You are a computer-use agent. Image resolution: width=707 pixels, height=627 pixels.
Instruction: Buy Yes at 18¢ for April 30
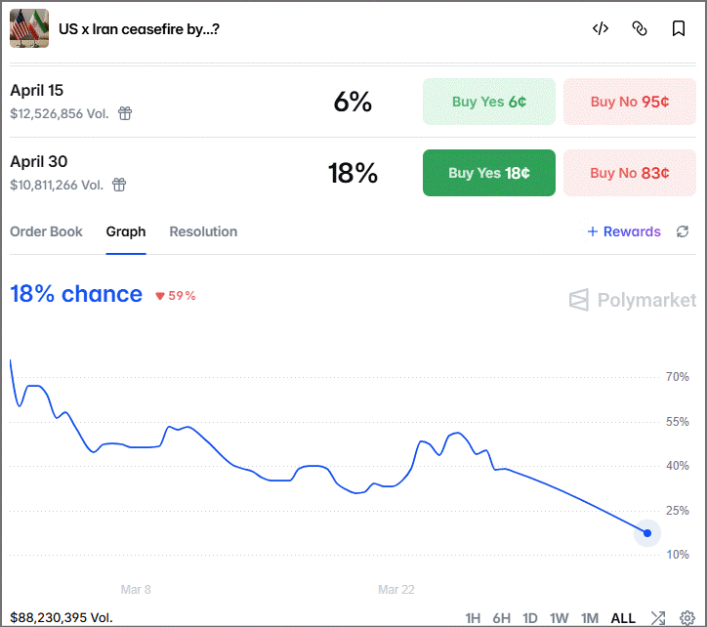click(489, 173)
